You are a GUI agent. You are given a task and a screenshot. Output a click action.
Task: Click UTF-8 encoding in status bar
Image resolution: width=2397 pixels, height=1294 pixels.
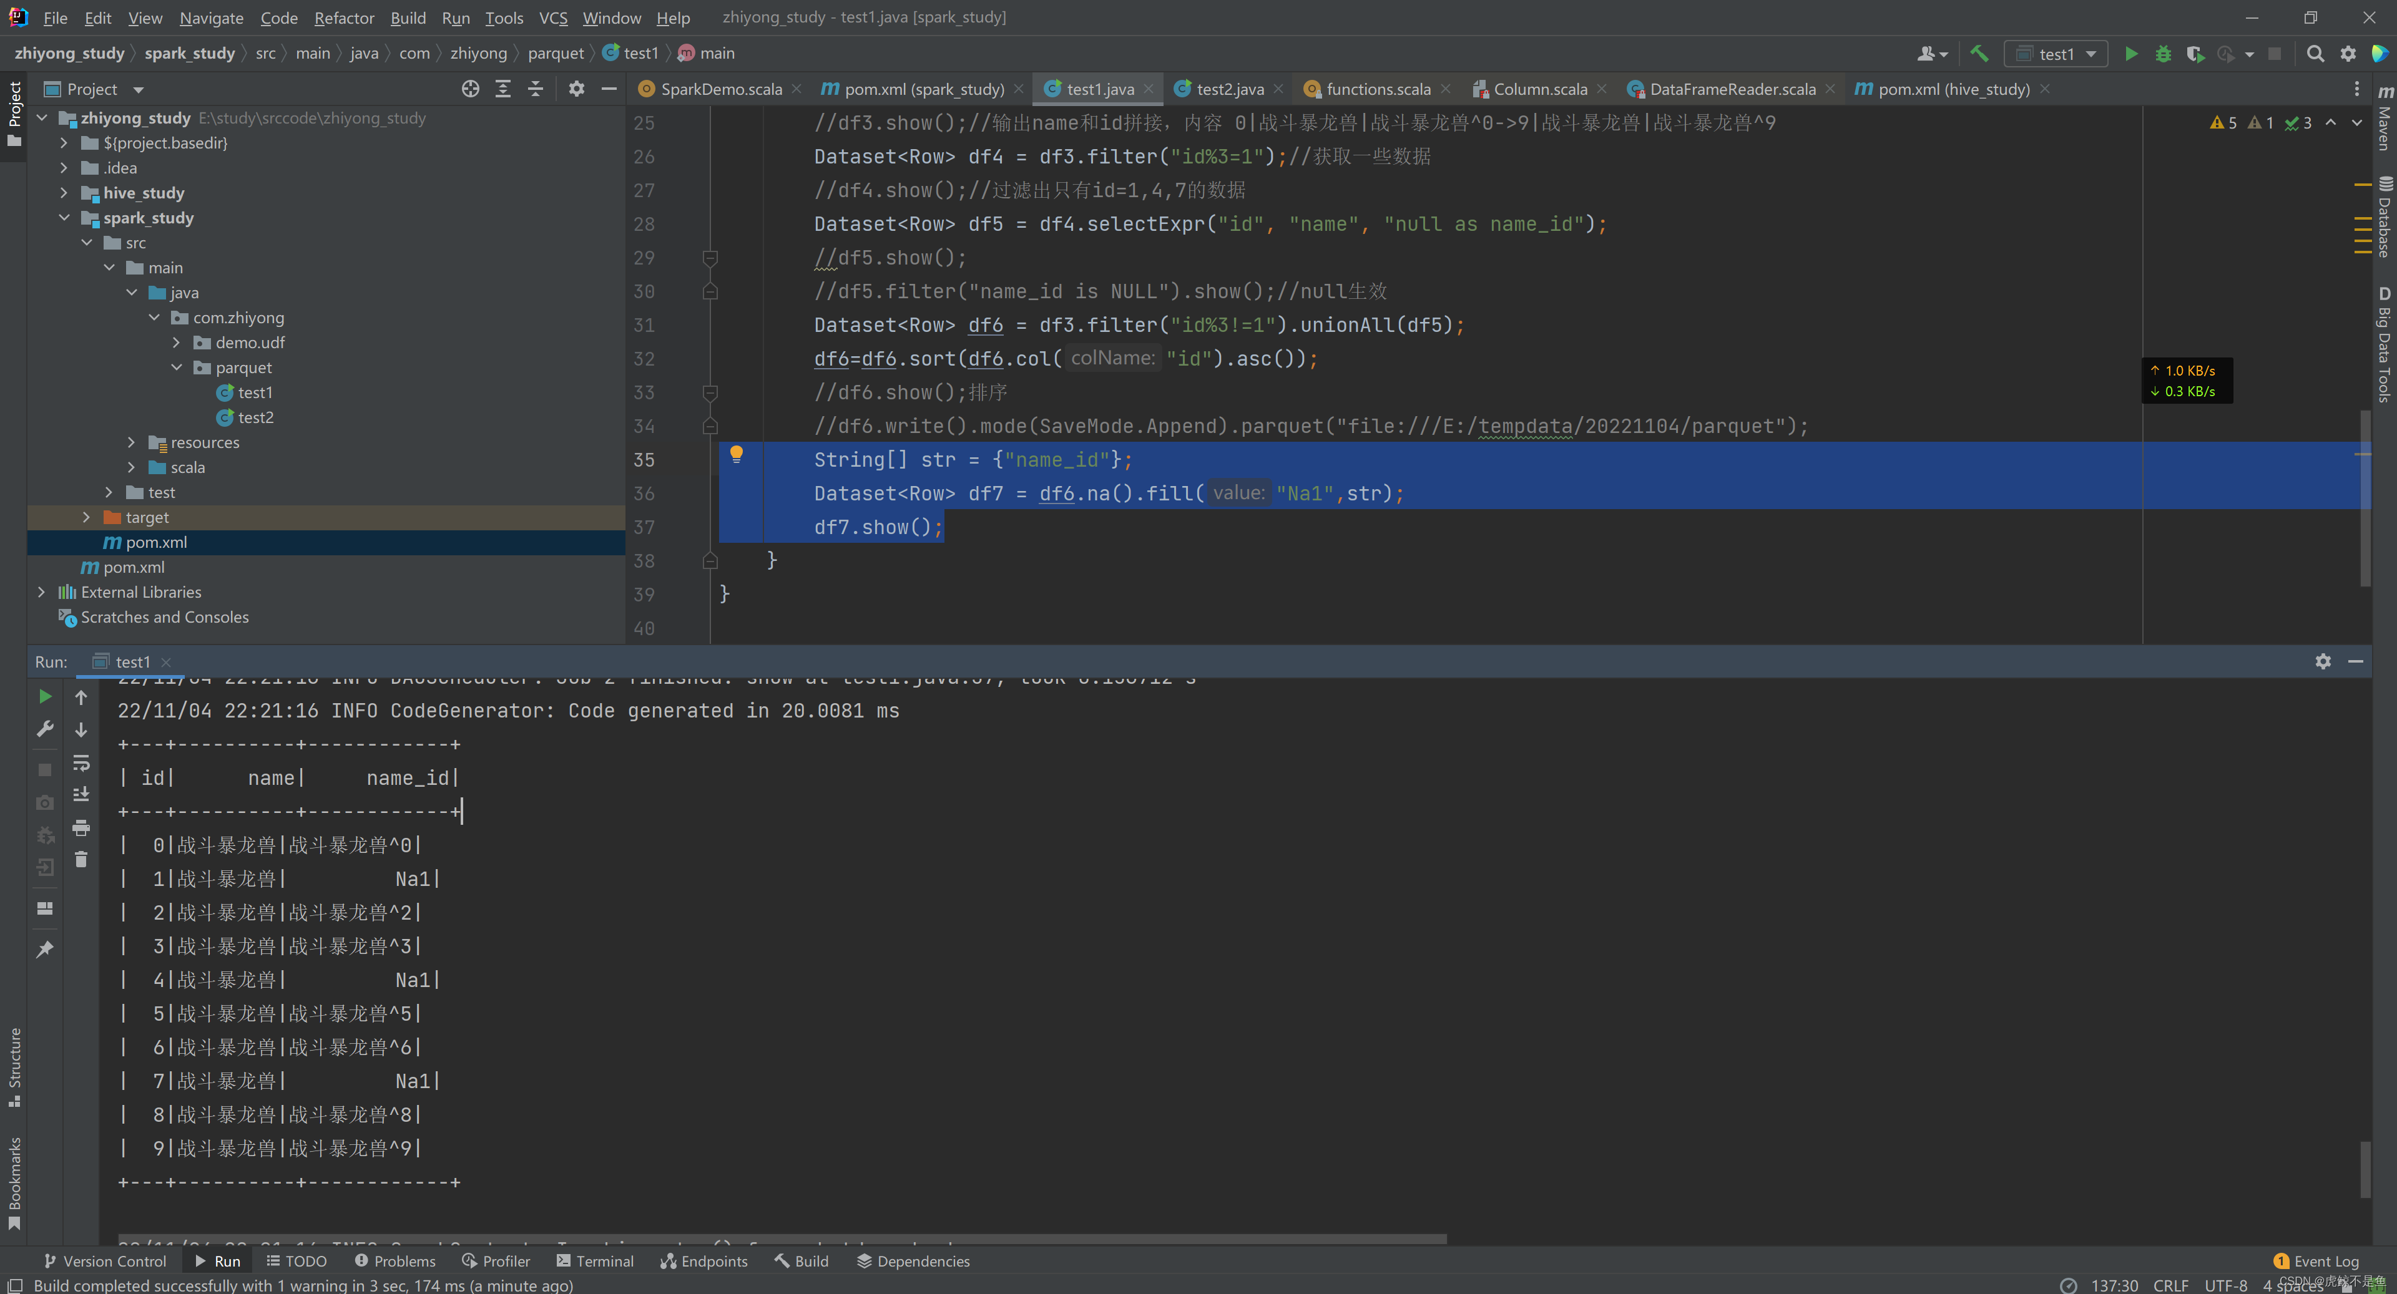(x=2226, y=1286)
